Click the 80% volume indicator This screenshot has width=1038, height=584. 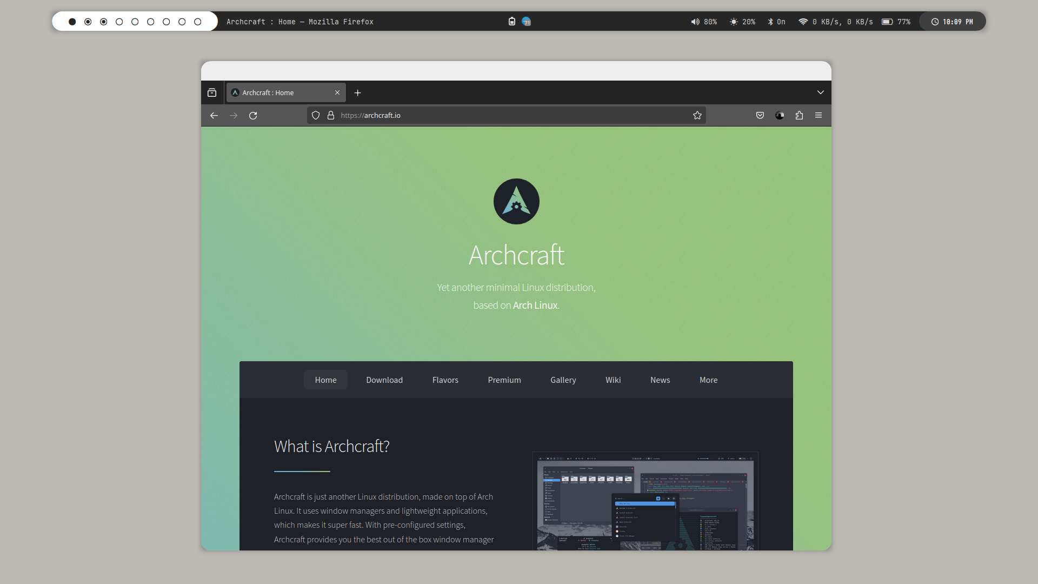(704, 22)
